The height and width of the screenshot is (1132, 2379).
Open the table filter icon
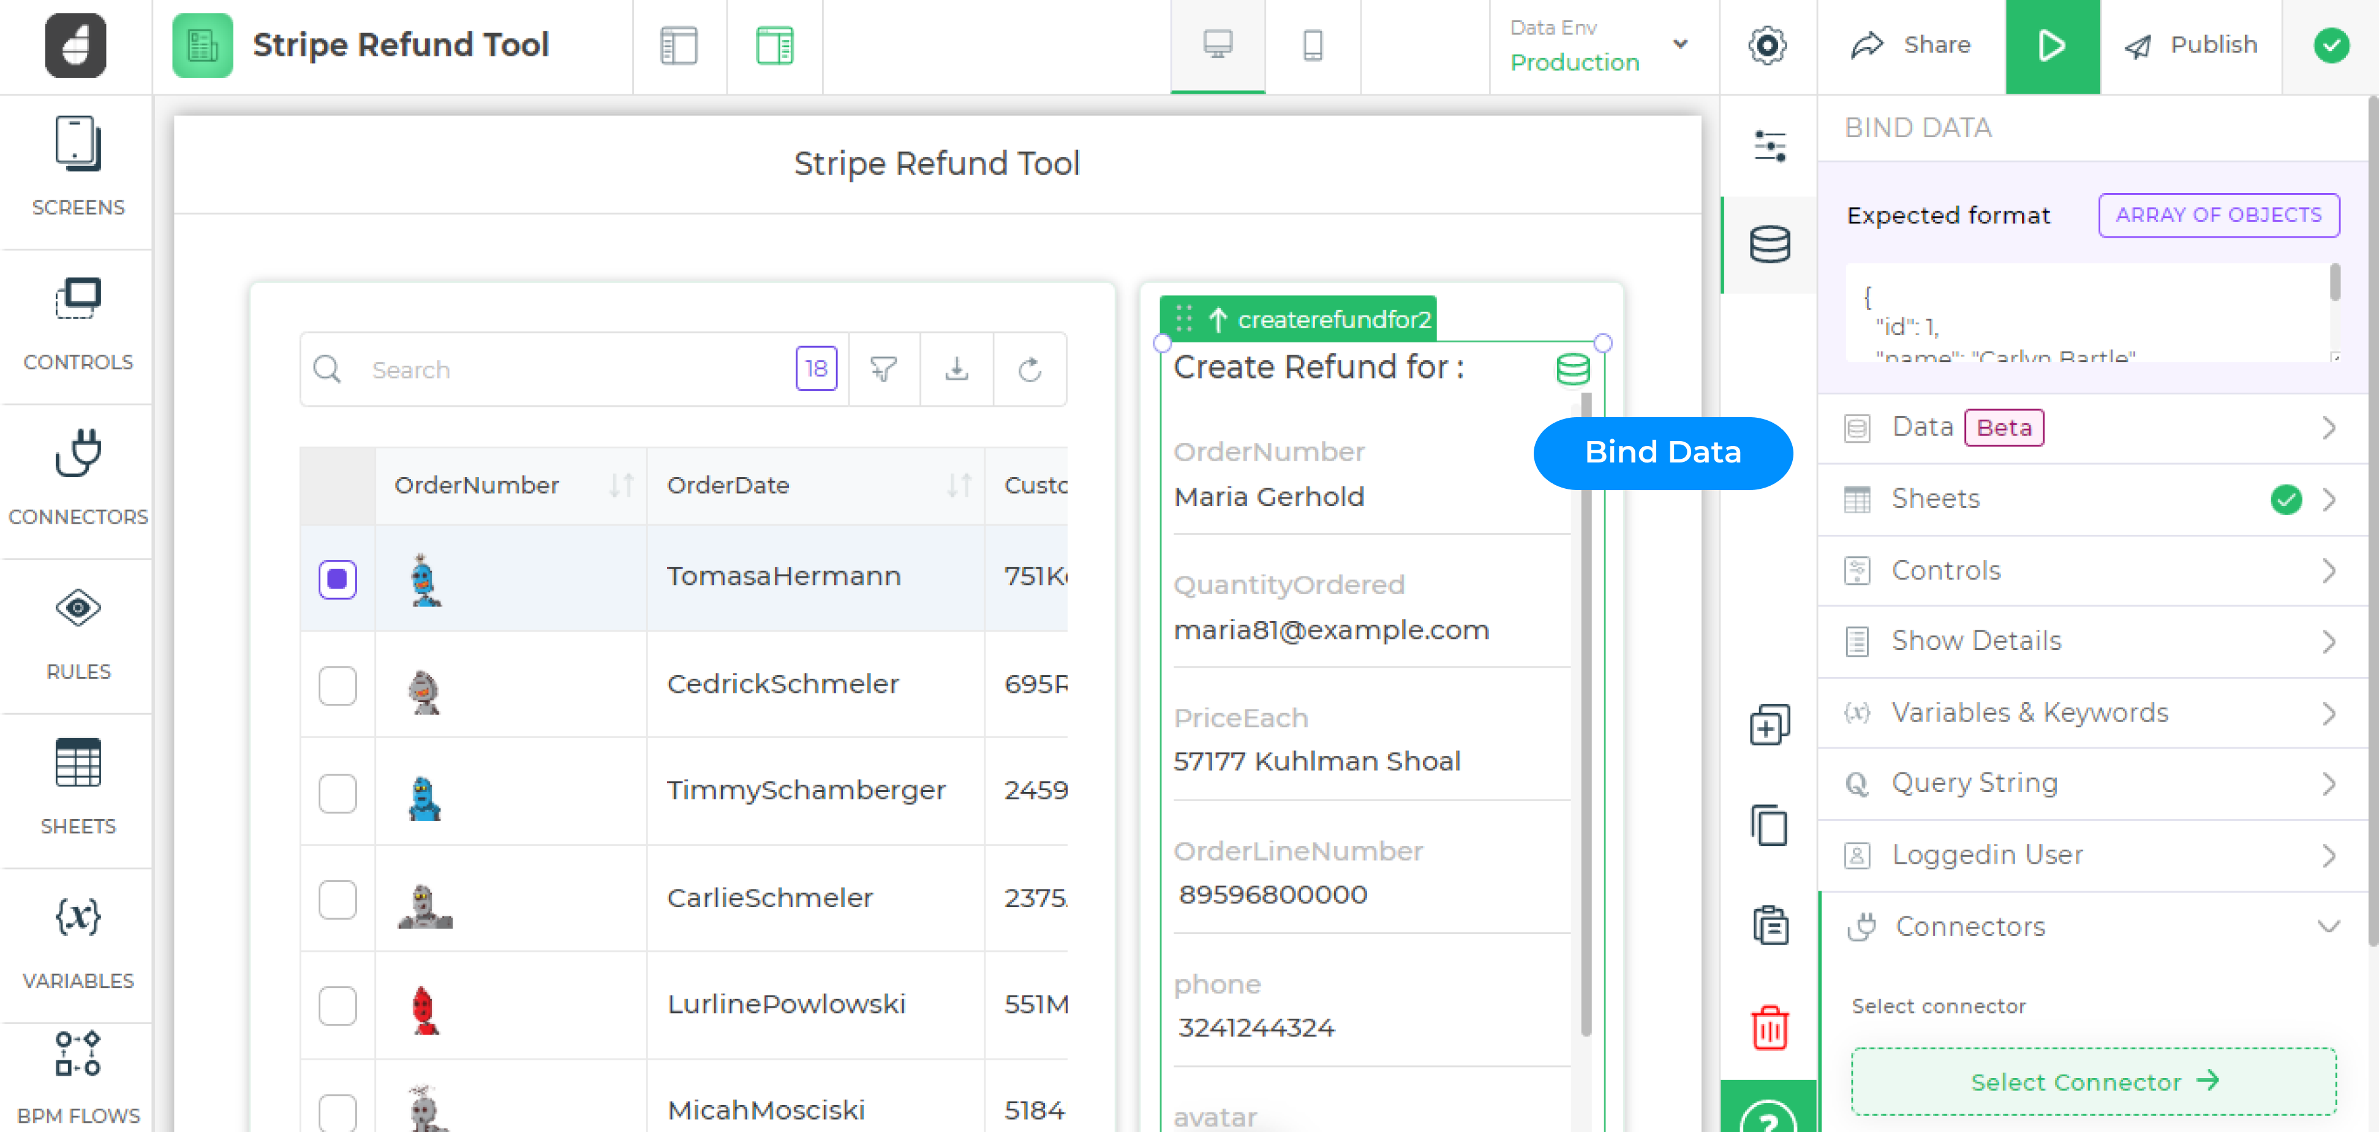883,369
